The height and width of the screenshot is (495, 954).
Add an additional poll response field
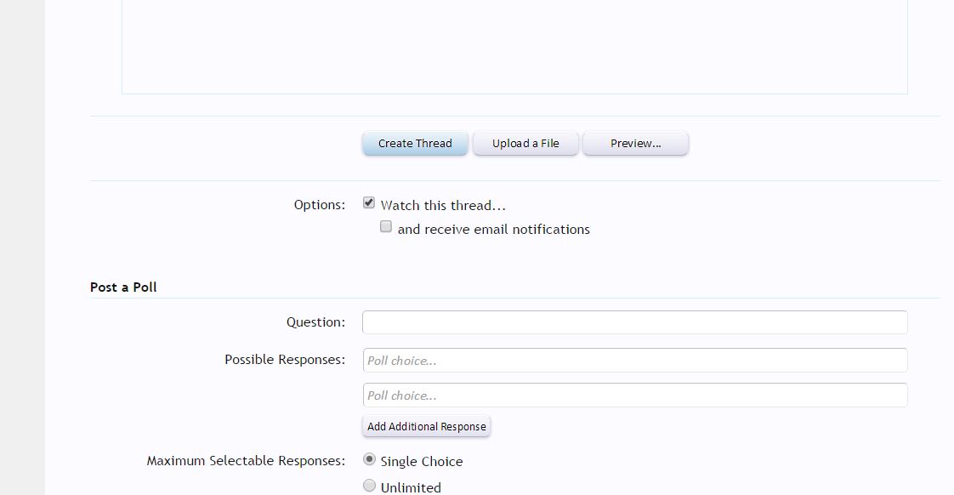(426, 427)
